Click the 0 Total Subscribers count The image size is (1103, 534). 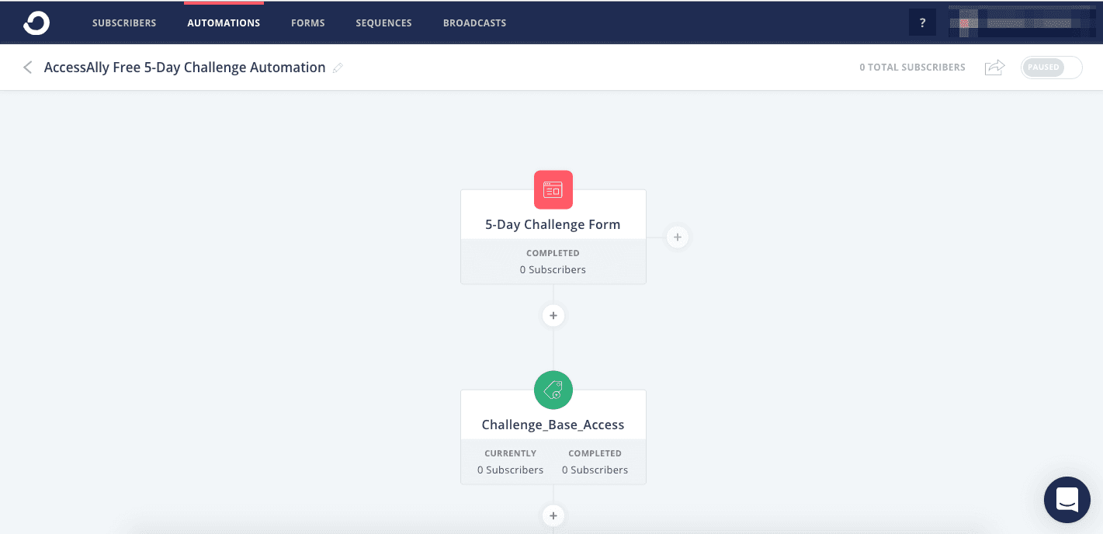912,68
